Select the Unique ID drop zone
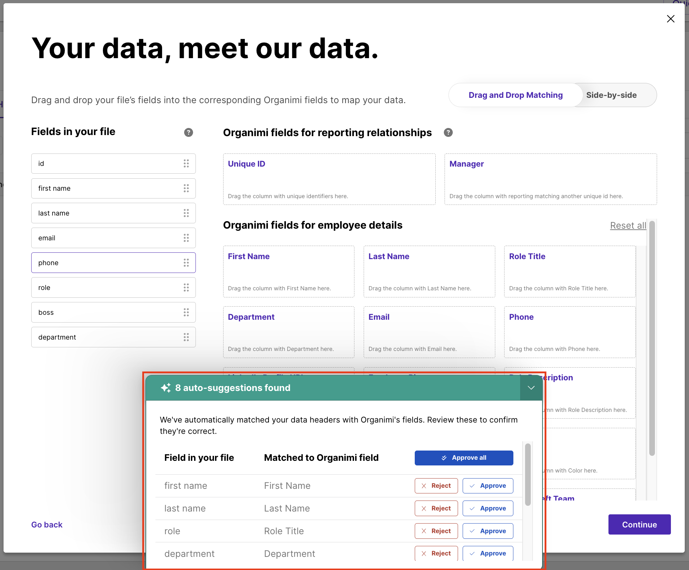This screenshot has height=570, width=689. (x=329, y=179)
